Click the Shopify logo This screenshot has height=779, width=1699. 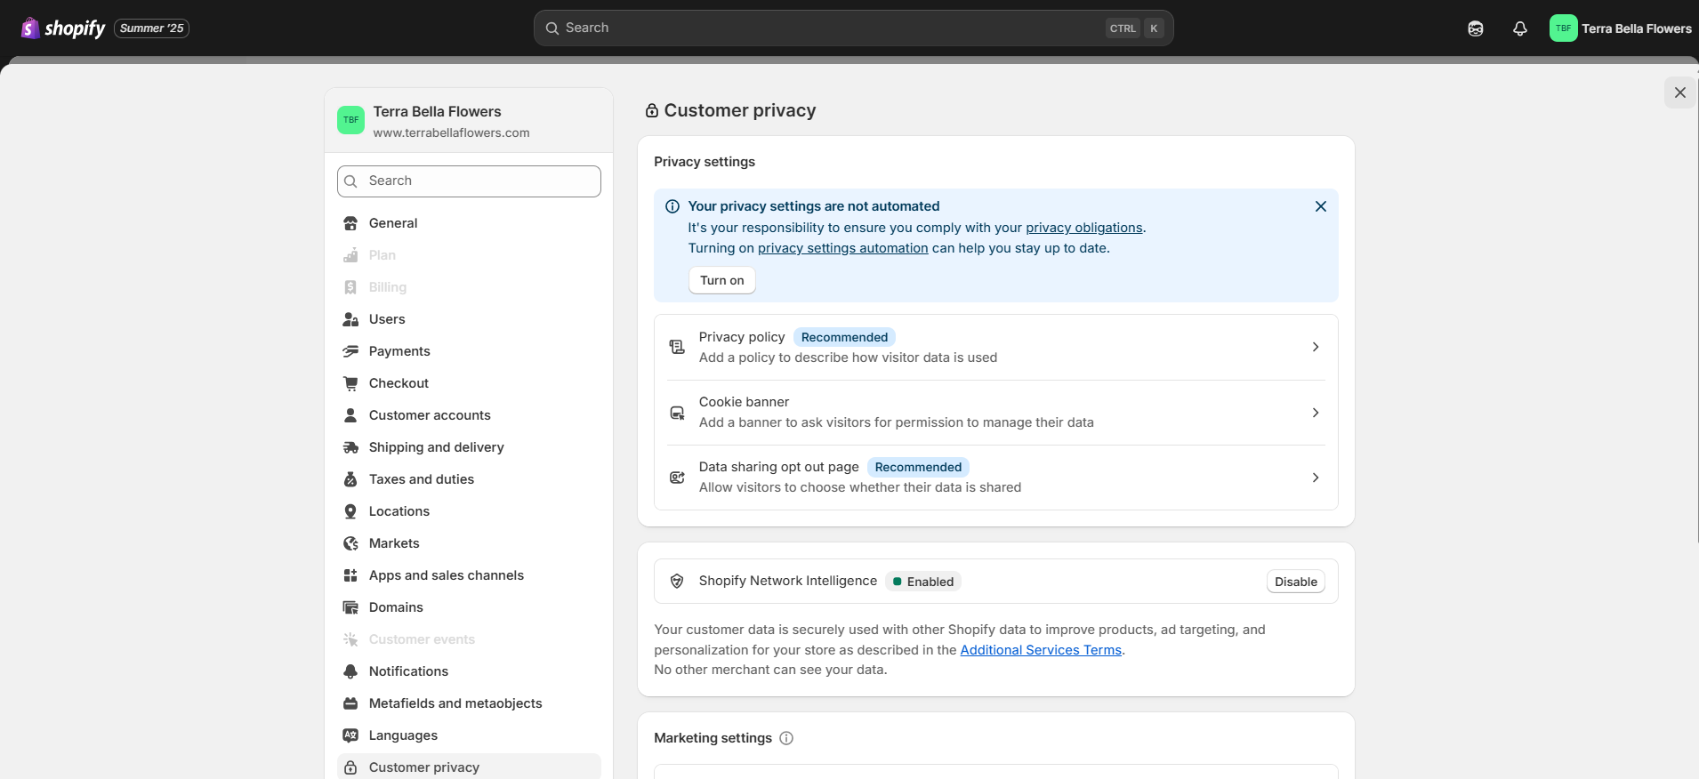click(x=63, y=28)
